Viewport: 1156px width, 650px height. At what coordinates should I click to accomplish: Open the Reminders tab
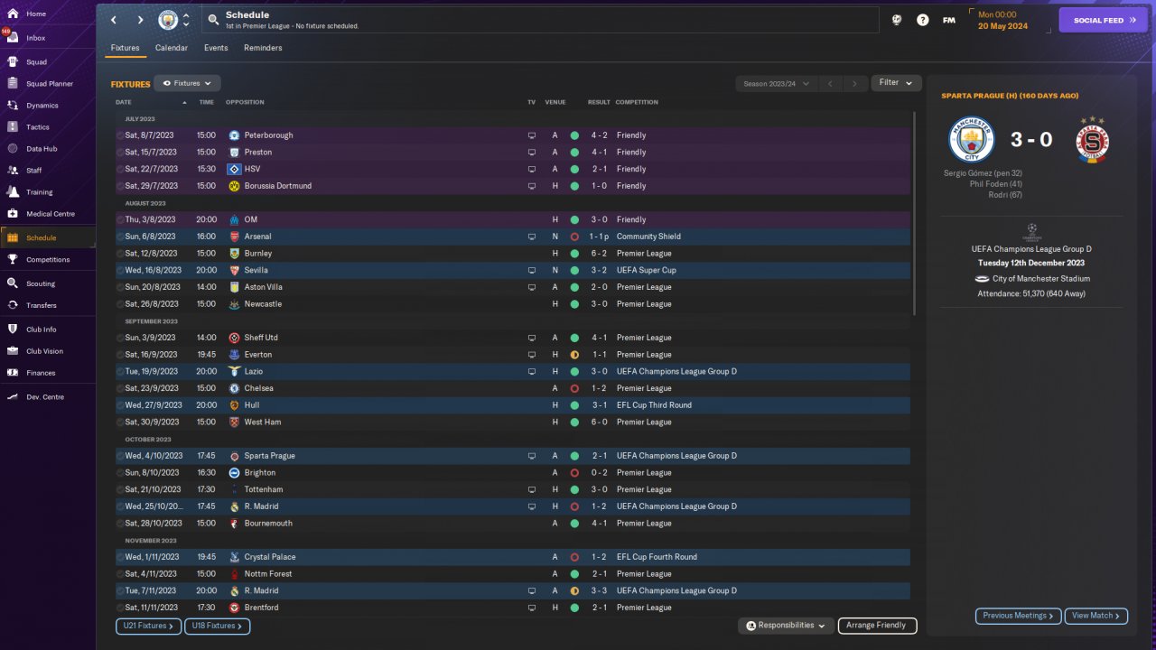[263, 48]
